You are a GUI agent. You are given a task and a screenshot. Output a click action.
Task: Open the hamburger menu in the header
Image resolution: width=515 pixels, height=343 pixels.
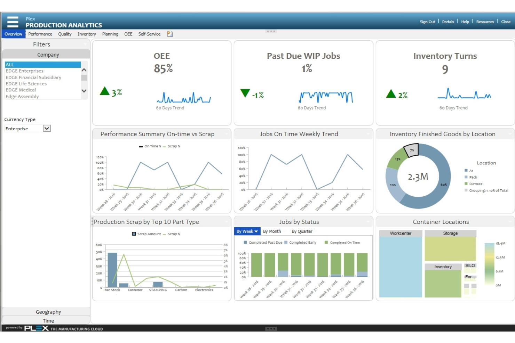coord(13,22)
